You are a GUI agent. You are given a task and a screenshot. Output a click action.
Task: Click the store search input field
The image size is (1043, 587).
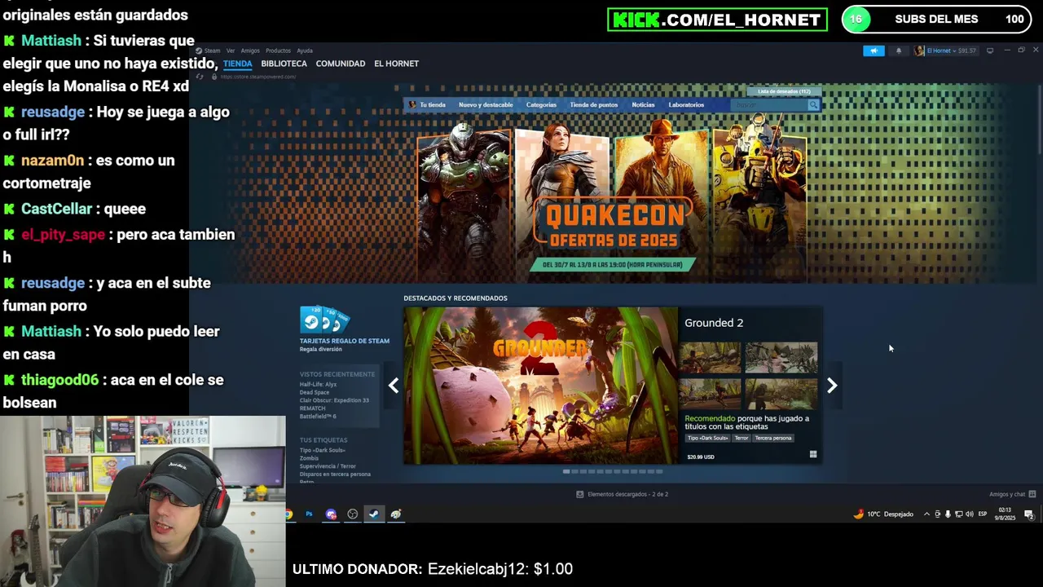pyautogui.click(x=768, y=104)
